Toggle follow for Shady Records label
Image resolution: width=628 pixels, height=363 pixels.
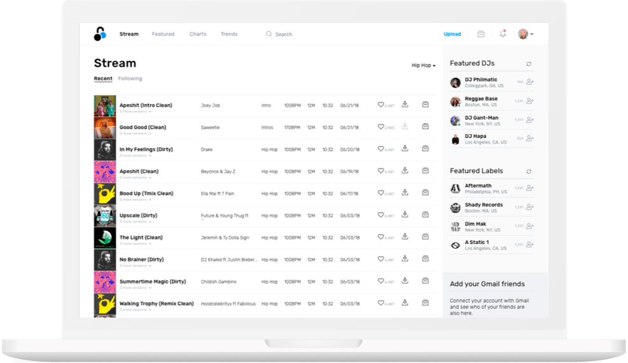(x=529, y=207)
